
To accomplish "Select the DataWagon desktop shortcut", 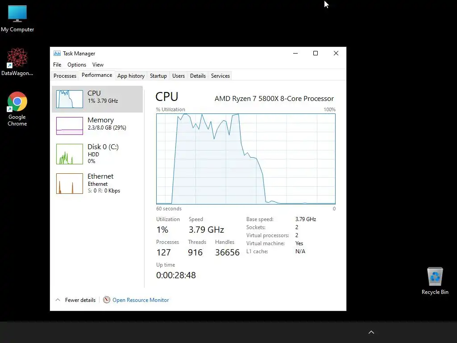I will point(17,62).
